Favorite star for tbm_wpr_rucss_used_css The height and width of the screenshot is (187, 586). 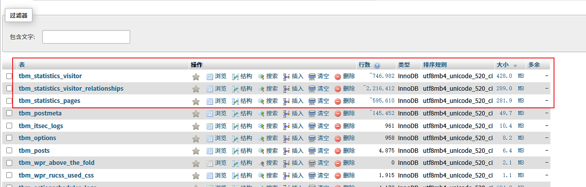click(196, 175)
